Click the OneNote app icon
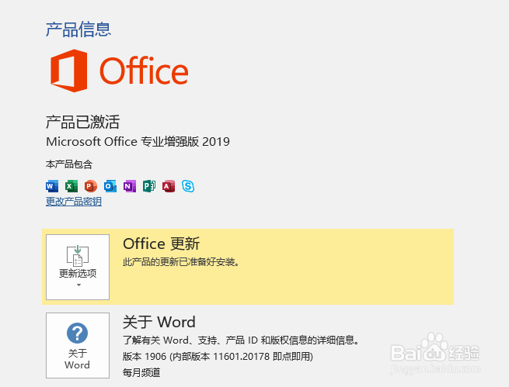This screenshot has width=509, height=387. click(130, 186)
